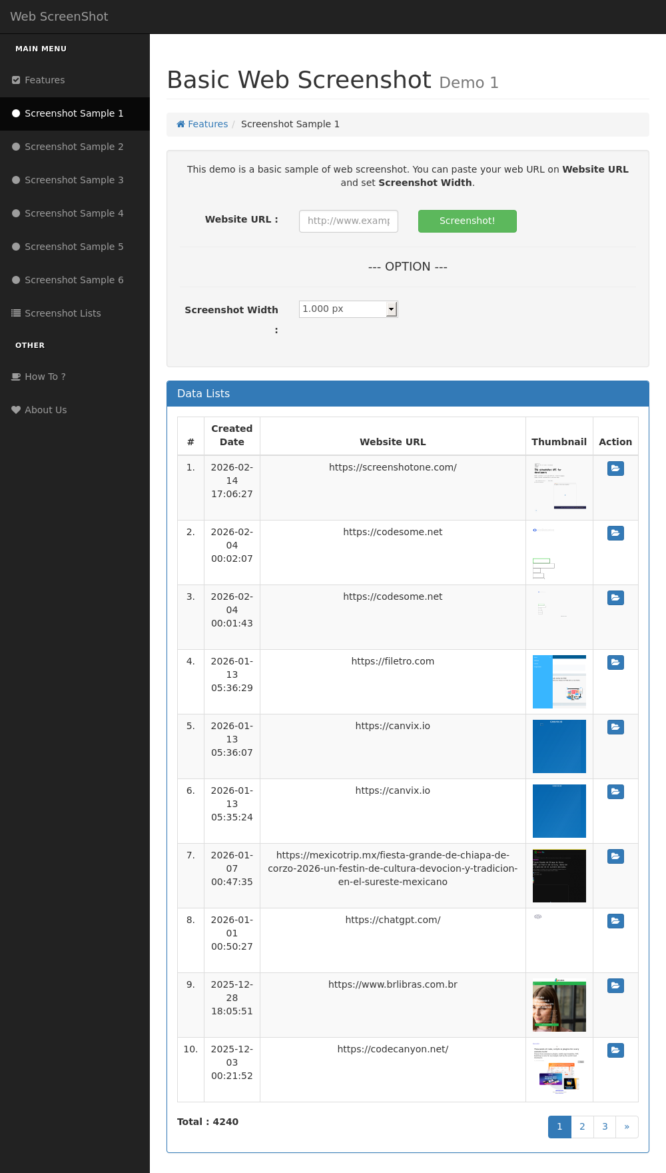Click home icon in breadcrumb

[180, 124]
